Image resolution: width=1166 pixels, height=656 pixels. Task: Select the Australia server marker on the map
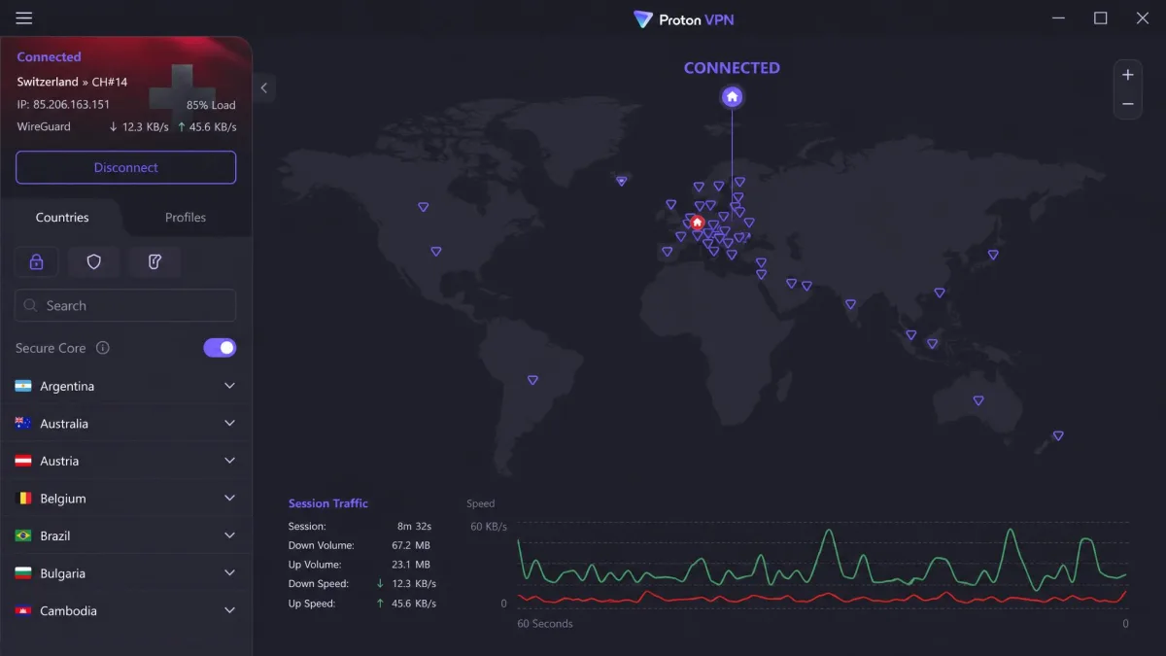978,400
